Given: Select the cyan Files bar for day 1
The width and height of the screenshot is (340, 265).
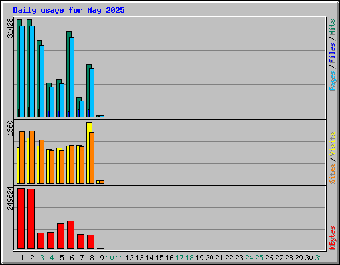Looking at the screenshot, I should [22, 72].
